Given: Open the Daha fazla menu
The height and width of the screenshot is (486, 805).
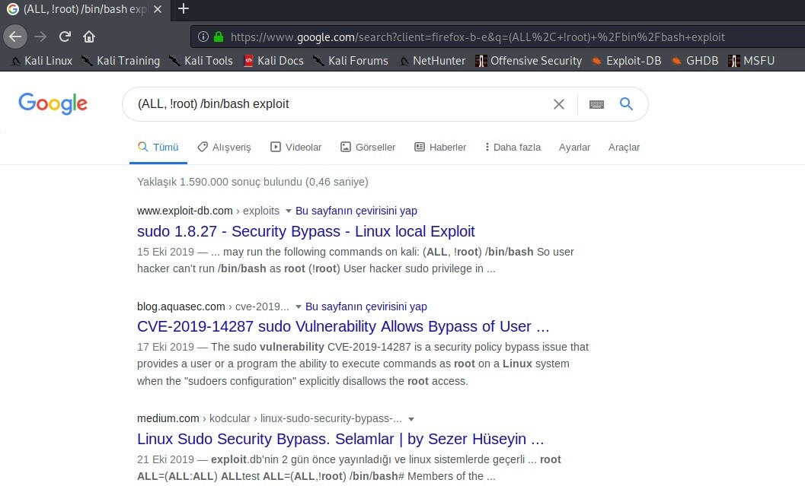Looking at the screenshot, I should click(513, 147).
